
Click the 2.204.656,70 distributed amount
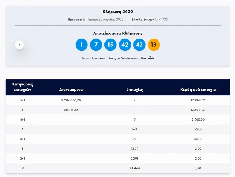point(71,100)
